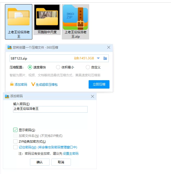The image size is (171, 174).
Task: Enable the ZIP经典加密方式(L) checkbox
Action: (x=15, y=142)
